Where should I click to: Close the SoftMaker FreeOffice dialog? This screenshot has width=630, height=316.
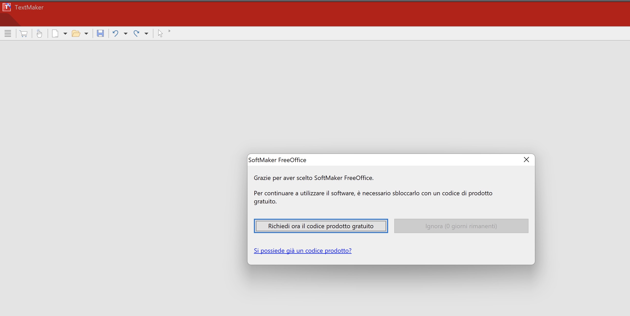coord(526,160)
